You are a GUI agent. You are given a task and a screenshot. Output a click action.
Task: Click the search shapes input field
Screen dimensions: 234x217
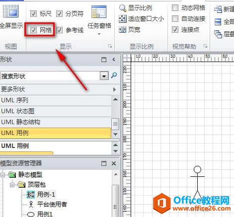pos(50,76)
